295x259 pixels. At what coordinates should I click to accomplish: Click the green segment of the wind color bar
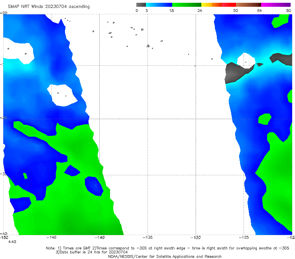coord(187,5)
